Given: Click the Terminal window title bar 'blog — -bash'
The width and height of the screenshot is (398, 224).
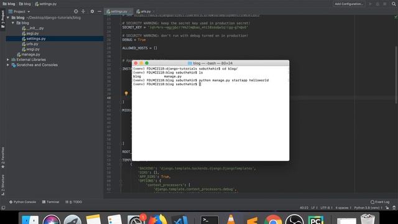Looking at the screenshot, I should 210,63.
